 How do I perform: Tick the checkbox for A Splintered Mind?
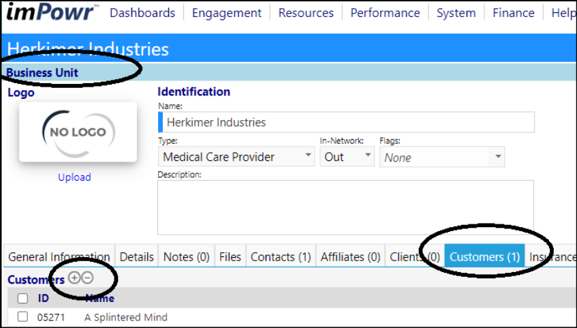point(22,316)
